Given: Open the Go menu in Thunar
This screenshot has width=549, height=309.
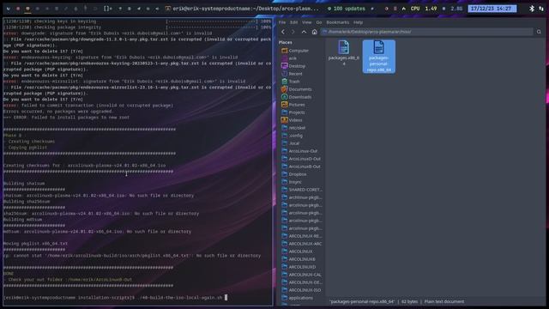Looking at the screenshot, I should pos(319,22).
